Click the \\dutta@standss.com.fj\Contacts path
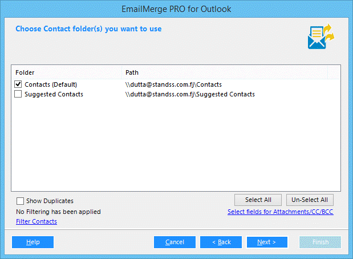Screen dimensions: 353x259 [173, 84]
